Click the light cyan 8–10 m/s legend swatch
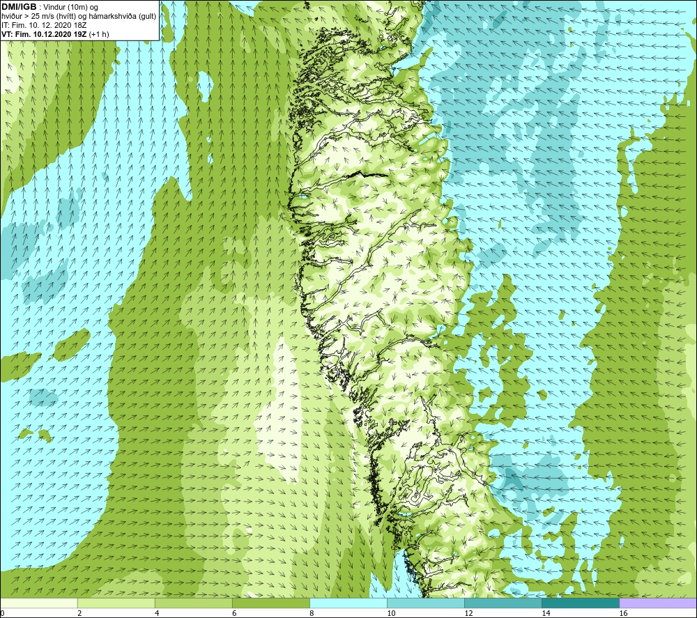This screenshot has height=618, width=697. click(x=348, y=603)
